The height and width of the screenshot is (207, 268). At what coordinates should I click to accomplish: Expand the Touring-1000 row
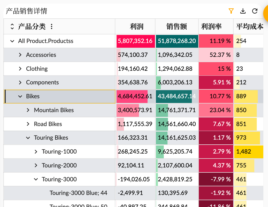pyautogui.click(x=36, y=151)
